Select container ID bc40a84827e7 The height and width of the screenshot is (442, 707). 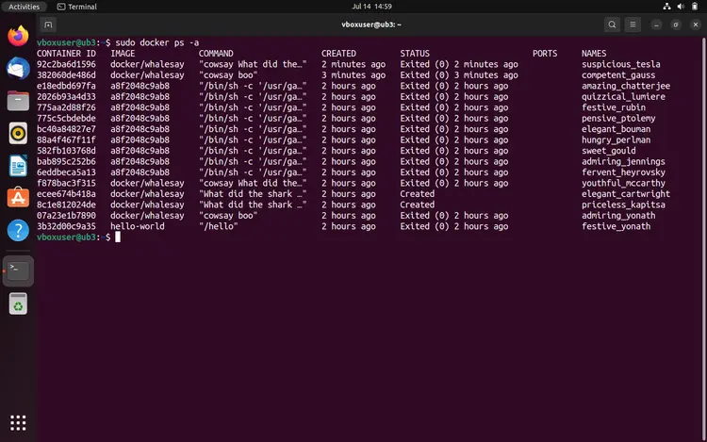[x=66, y=129]
